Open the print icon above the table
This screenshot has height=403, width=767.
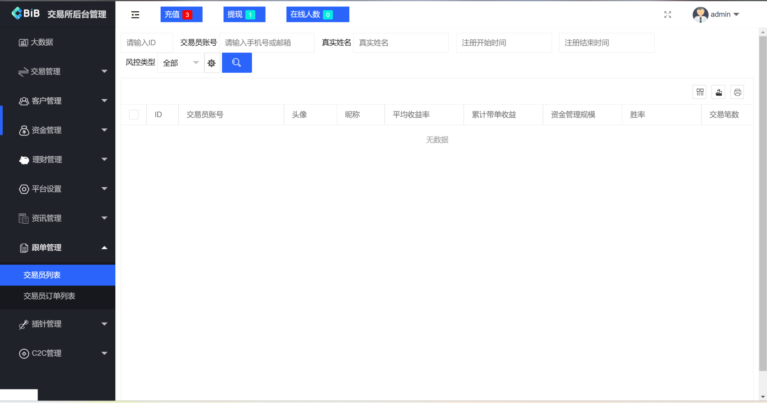(737, 92)
